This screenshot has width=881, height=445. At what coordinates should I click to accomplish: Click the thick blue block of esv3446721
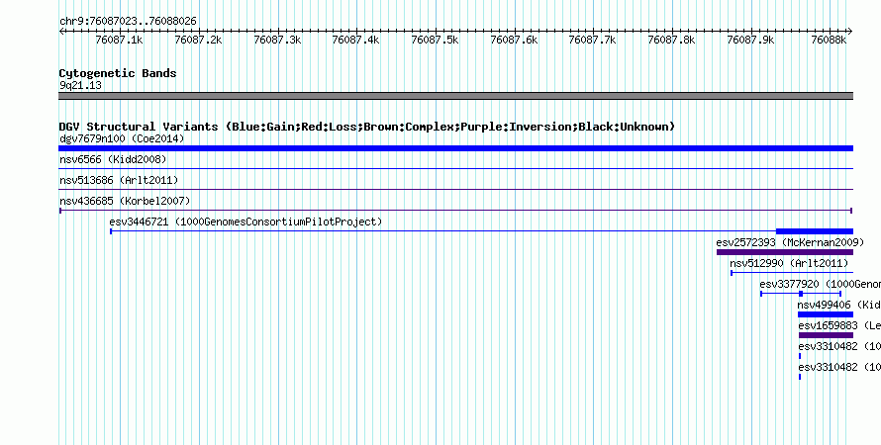814,231
